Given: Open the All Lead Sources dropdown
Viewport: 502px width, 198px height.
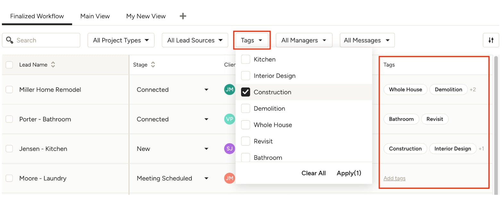Looking at the screenshot, I should click(195, 40).
